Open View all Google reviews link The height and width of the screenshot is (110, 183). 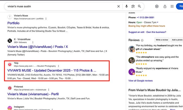pyautogui.click(x=141, y=81)
